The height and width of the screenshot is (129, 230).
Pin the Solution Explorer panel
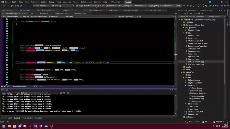click(x=222, y=10)
